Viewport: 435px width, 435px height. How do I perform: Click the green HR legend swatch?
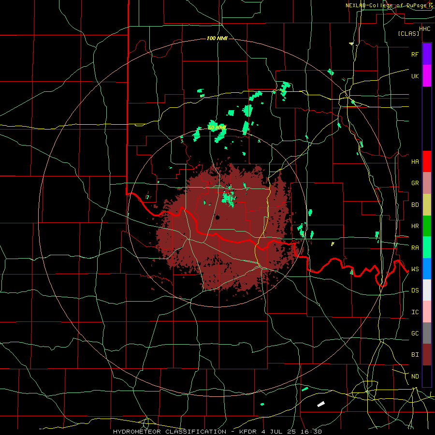pos(427,226)
